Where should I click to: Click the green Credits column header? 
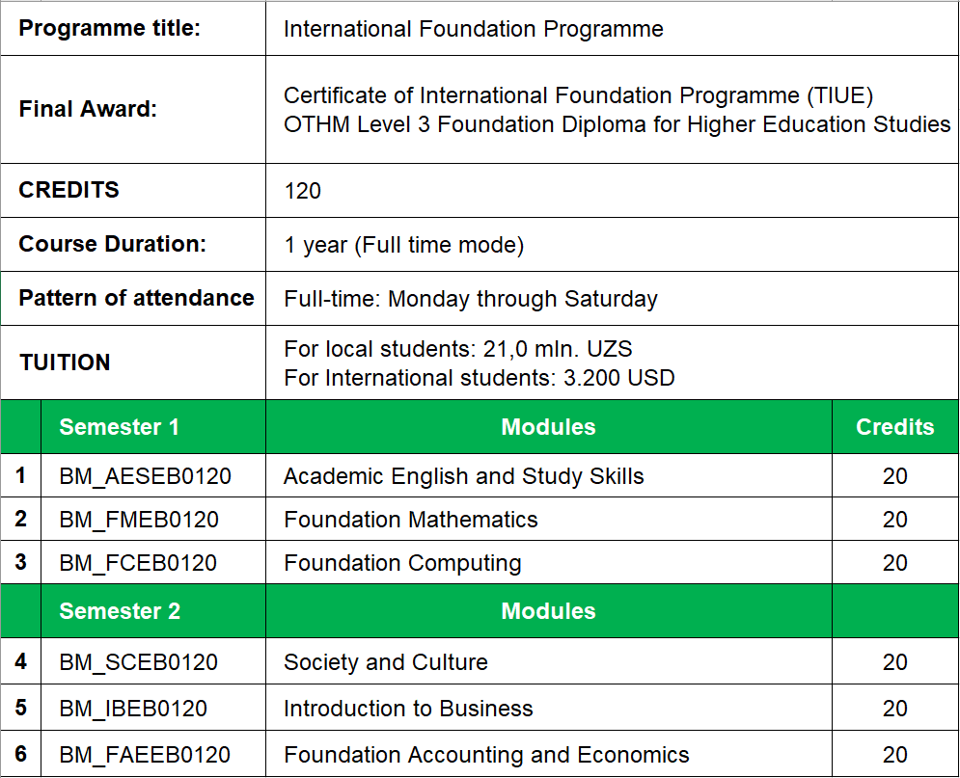[894, 426]
